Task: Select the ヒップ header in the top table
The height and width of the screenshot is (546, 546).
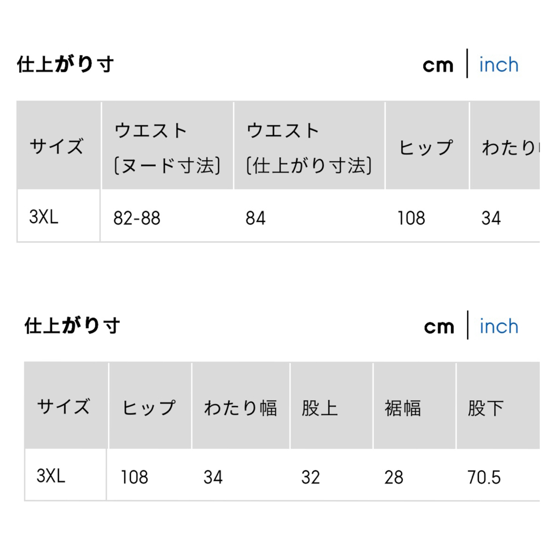Action: click(x=426, y=146)
